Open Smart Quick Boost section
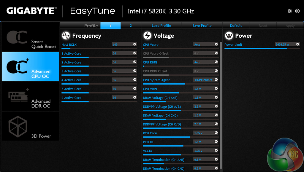The image size is (304, 172). (x=31, y=37)
